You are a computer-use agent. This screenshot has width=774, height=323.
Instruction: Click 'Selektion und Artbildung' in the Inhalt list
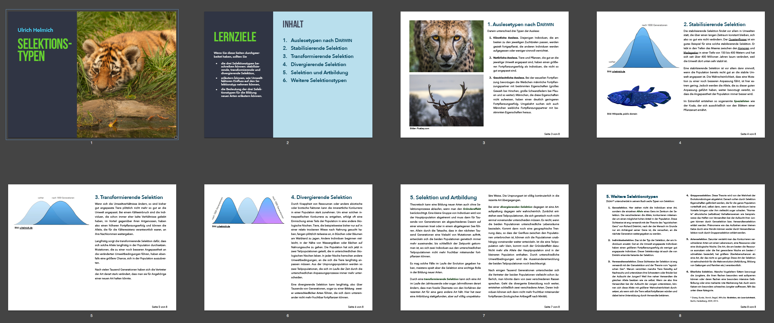[x=319, y=73]
